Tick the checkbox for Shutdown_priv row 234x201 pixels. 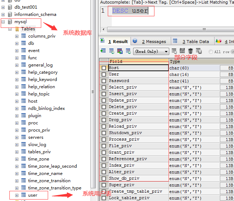[104, 133]
